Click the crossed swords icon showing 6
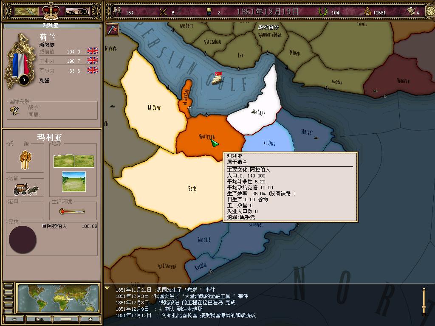 [163, 11]
